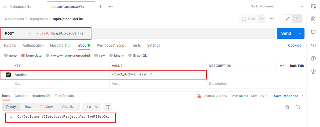Open the environment quick look icon

[x=313, y=6]
